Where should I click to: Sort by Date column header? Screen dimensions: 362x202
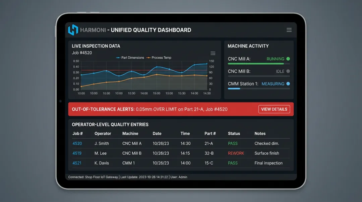(x=157, y=133)
